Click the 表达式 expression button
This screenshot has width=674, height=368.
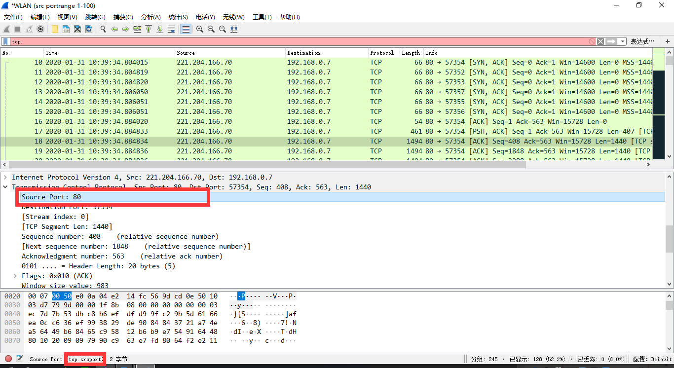642,41
